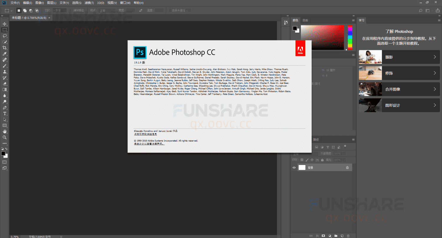
Task: Toggle lock all for layer
Action: [322, 160]
